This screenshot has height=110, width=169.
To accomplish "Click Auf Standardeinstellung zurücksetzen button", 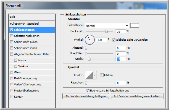I will coord(137,96).
